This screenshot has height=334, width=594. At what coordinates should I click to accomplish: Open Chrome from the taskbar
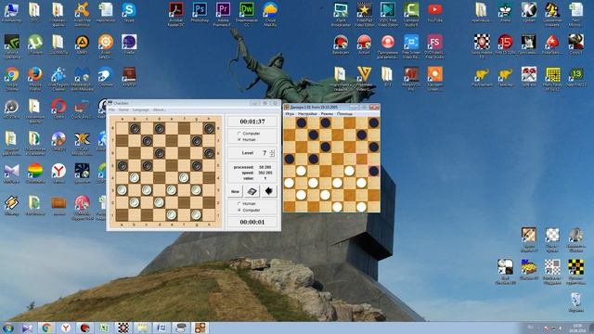coord(46,328)
